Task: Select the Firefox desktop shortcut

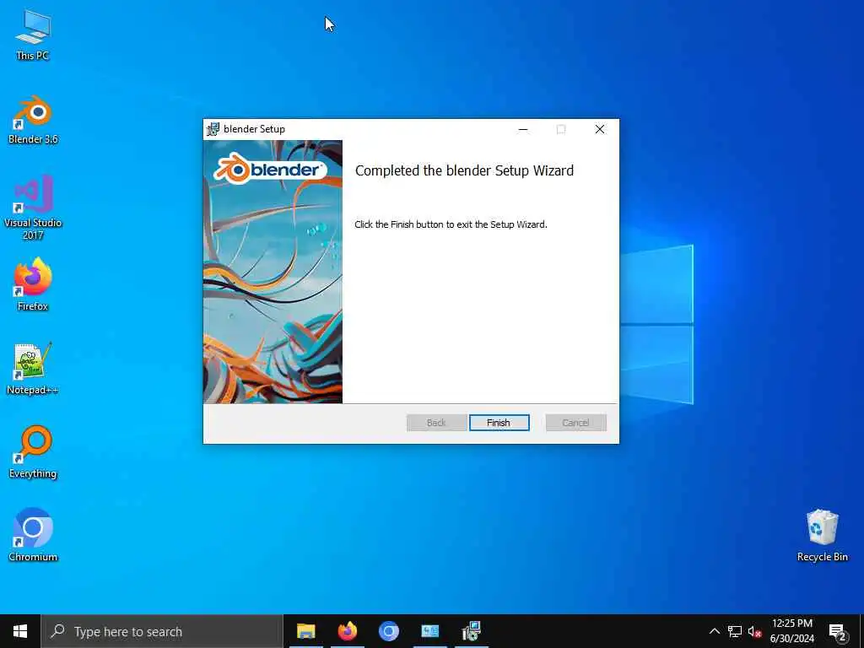Action: pyautogui.click(x=33, y=285)
